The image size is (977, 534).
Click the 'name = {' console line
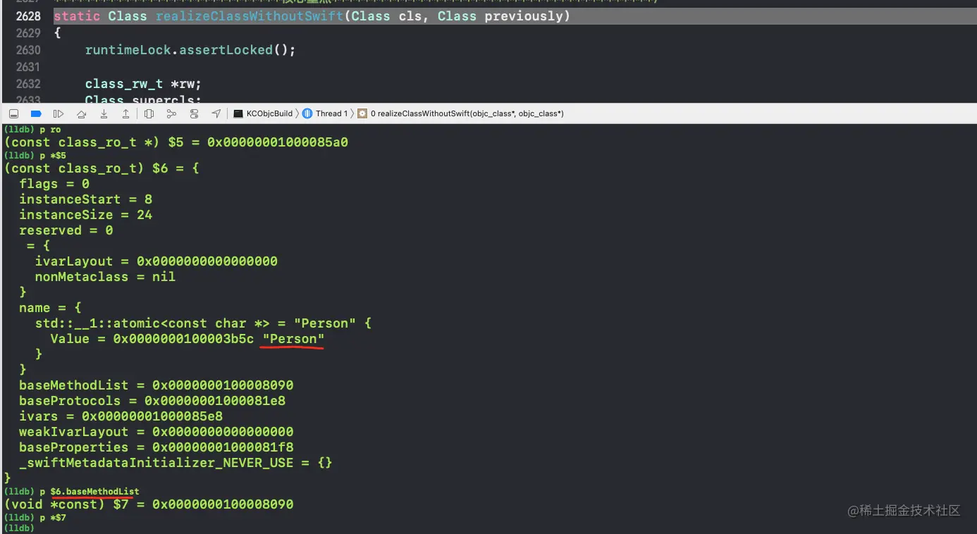[50, 308]
